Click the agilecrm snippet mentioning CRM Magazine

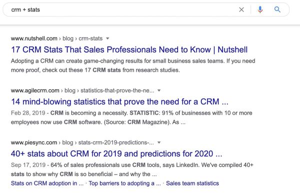[x=131, y=117]
